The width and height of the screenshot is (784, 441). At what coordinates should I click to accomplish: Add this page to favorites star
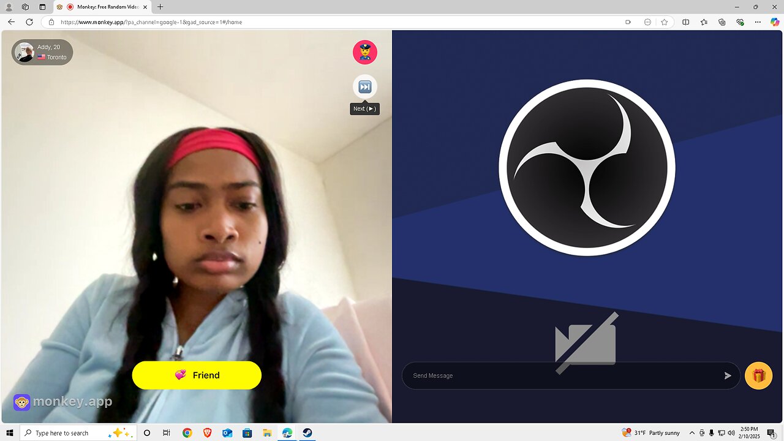pos(664,22)
